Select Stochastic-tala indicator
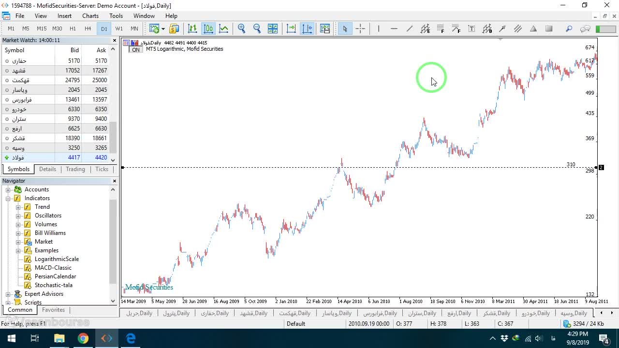 [x=53, y=285]
